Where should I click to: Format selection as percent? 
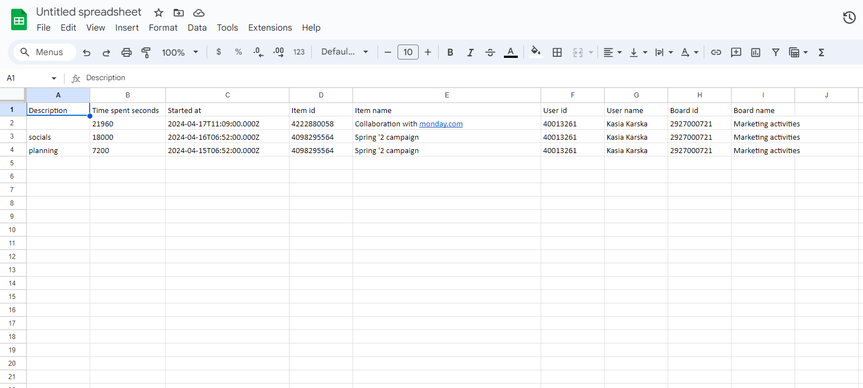pyautogui.click(x=238, y=52)
